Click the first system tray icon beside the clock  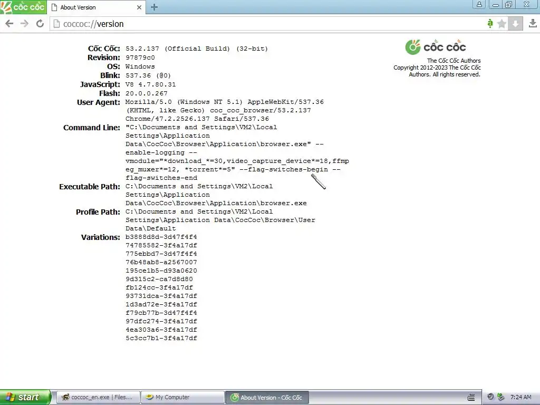[x=490, y=397]
